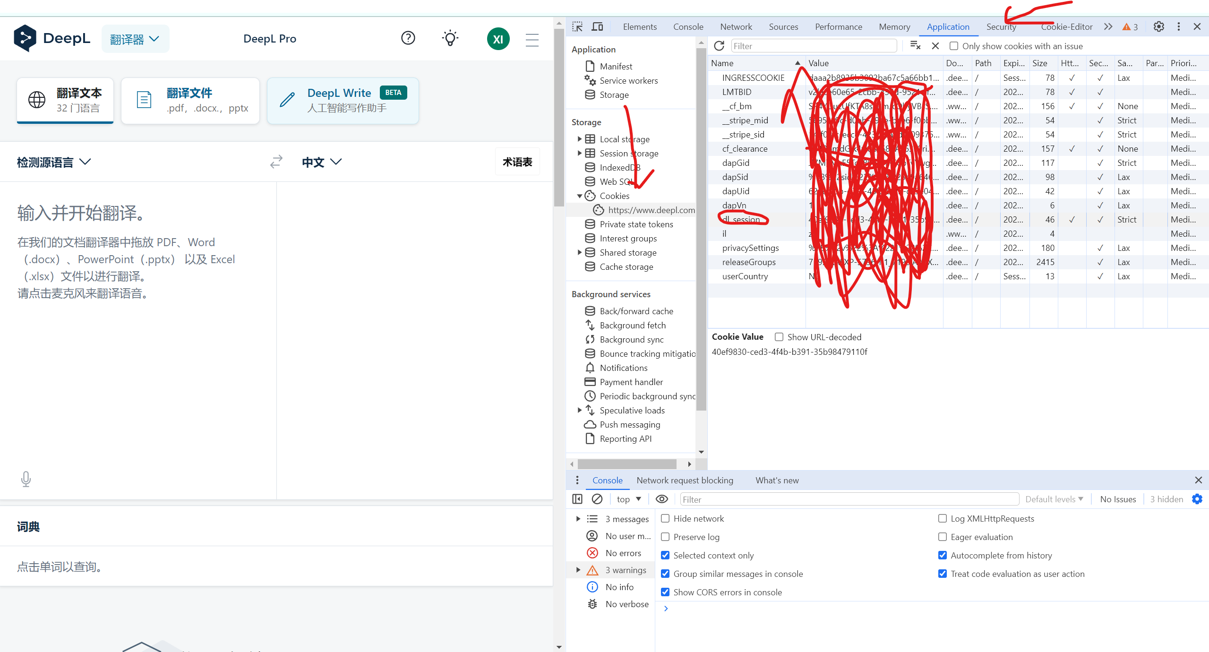Click the microphone icon for voice translation
The image size is (1209, 652).
point(26,479)
